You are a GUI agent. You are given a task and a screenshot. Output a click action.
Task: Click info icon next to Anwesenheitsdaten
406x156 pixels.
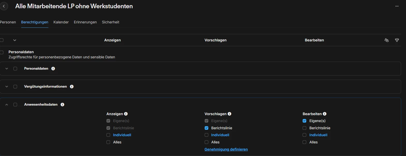point(62,105)
